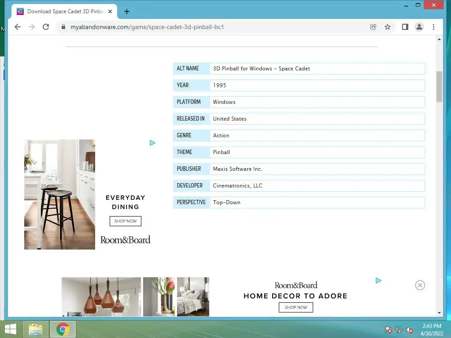Click the vertical scrollbar thumb

tap(439, 86)
